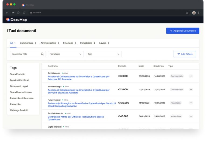Open more options for FutureTech srl row
207x141 pixels.
point(191,103)
